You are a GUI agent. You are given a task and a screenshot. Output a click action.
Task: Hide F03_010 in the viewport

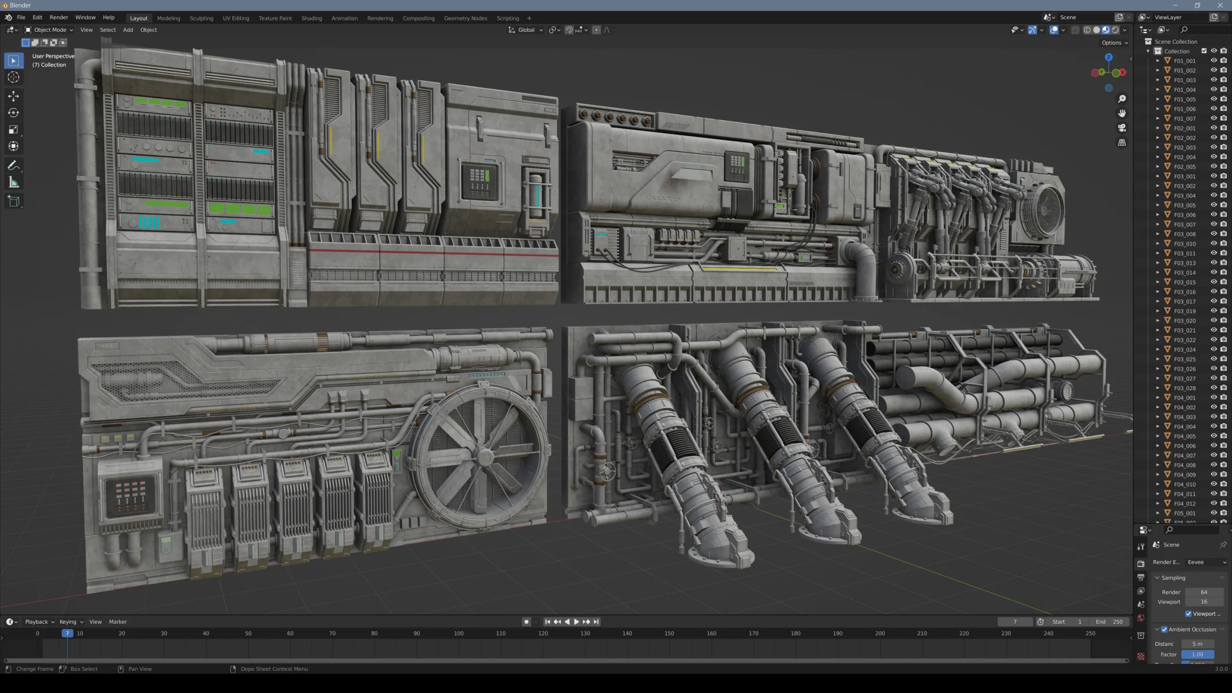(x=1214, y=244)
